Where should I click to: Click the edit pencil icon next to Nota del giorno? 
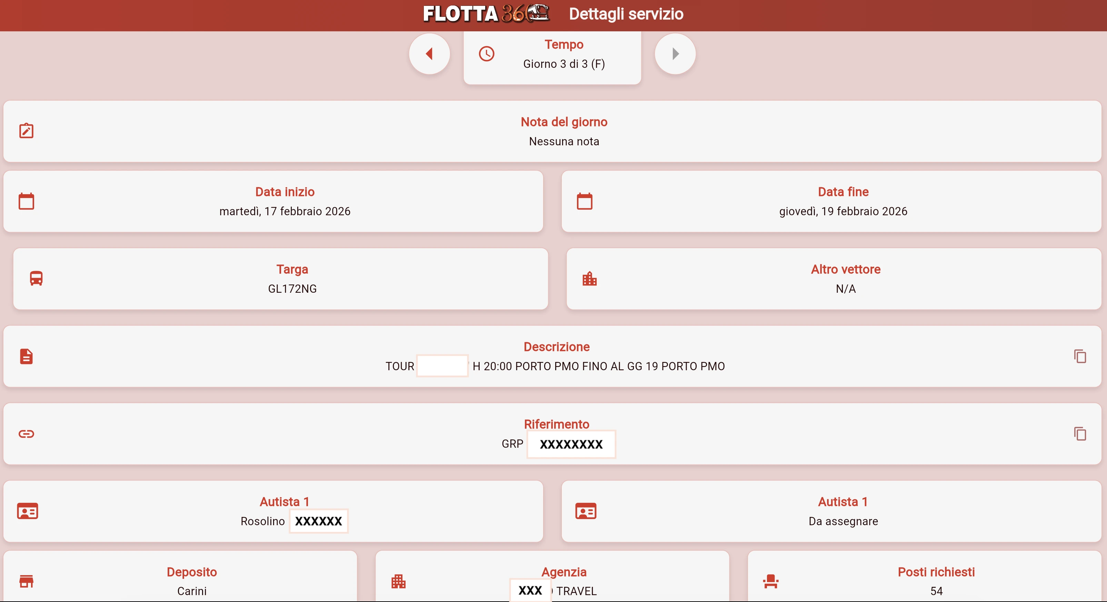(x=27, y=131)
